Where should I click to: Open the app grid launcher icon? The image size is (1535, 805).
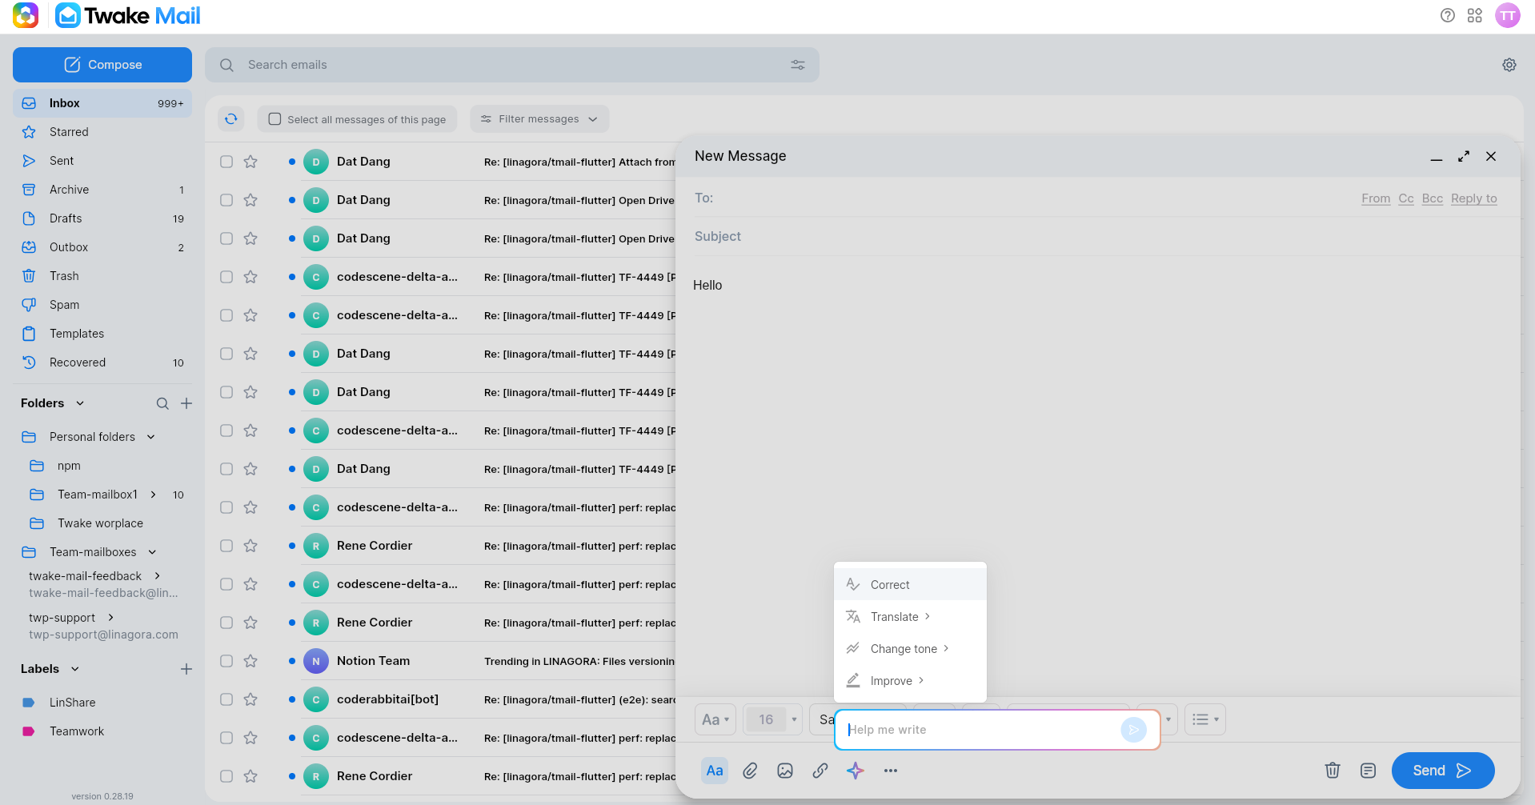tap(1475, 15)
